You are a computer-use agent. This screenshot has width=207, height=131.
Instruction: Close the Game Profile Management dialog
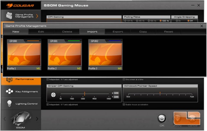tap(202, 26)
